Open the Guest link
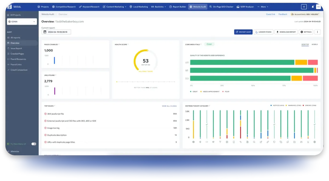This screenshot has width=329, height=181. pos(271,14)
